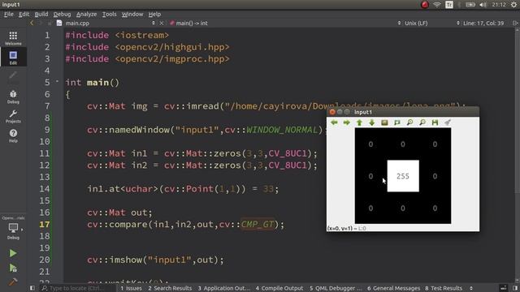Screen dimensions: 520x292
Task: Save the image with input1 toolbar floppy icon
Action: click(435, 122)
